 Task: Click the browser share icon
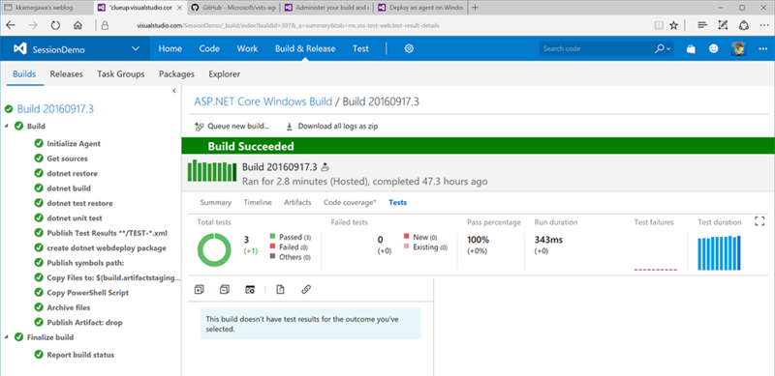tap(743, 26)
